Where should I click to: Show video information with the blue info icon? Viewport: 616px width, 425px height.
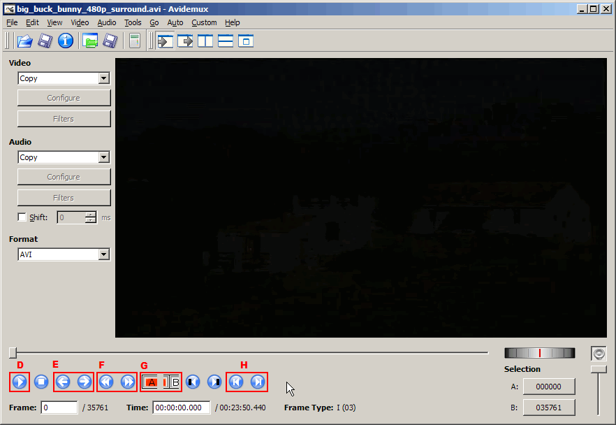tap(66, 41)
